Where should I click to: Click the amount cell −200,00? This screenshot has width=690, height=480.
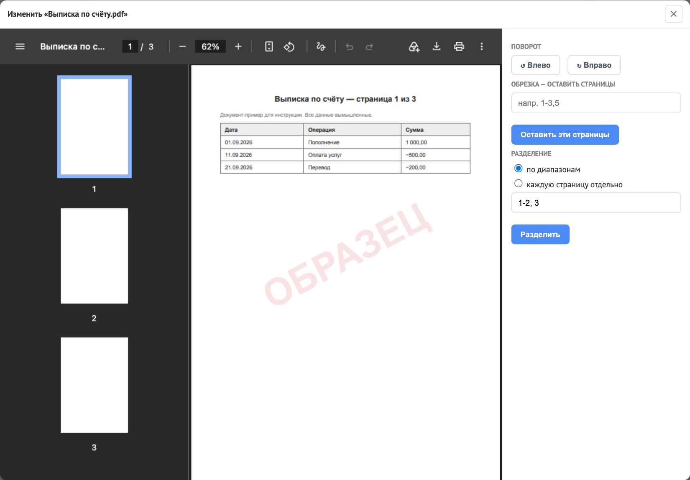tap(436, 167)
